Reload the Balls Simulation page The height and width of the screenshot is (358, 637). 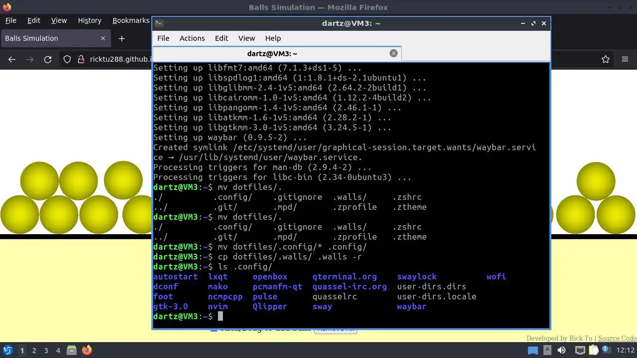click(x=48, y=59)
